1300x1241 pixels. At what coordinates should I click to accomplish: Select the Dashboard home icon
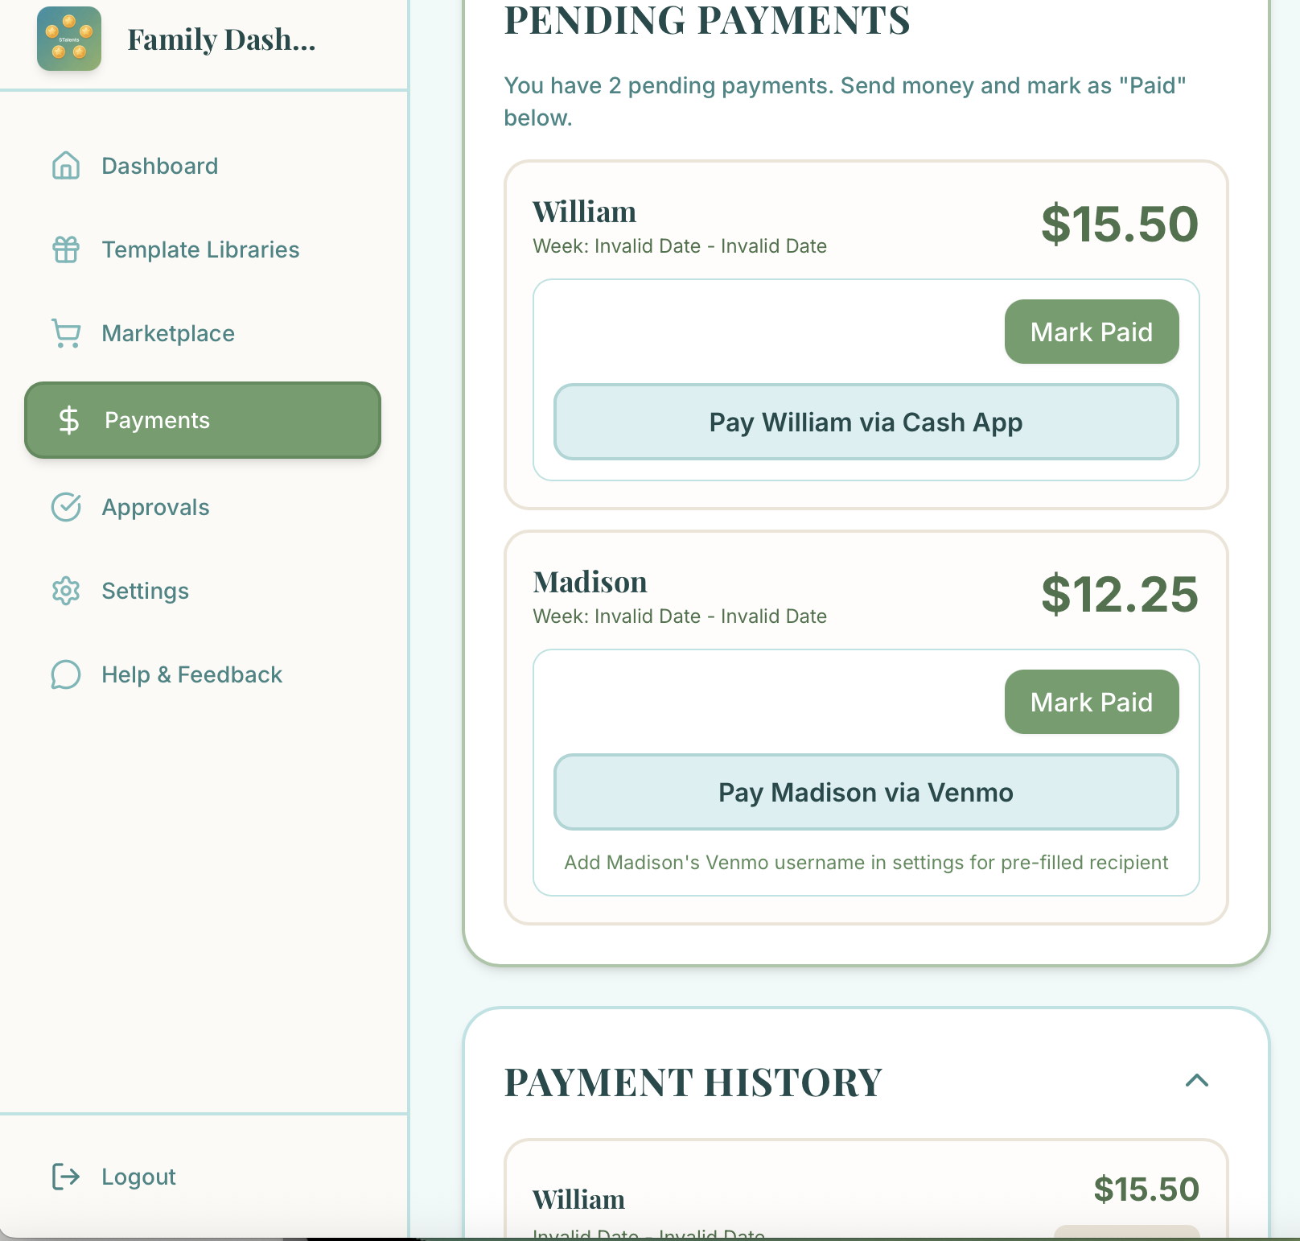click(x=67, y=166)
